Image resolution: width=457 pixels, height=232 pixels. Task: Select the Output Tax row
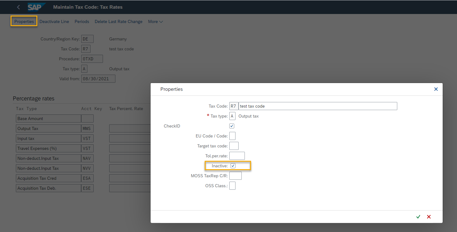(x=49, y=128)
